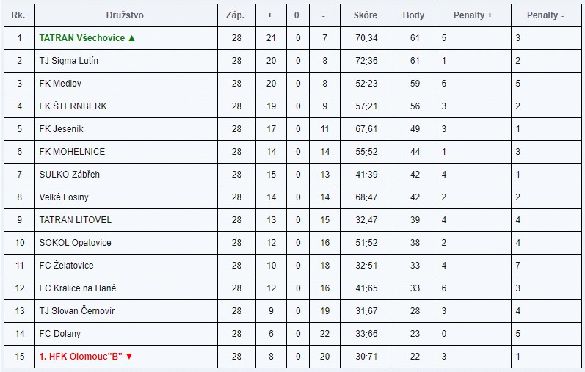
Task: Click the Penalty - column header
Action: pos(545,15)
